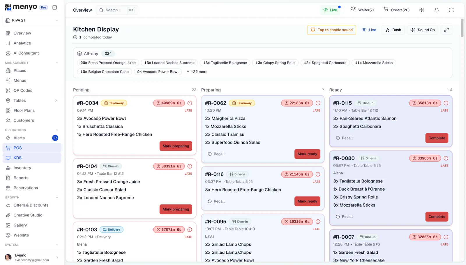This screenshot has height=265, width=466.
Task: Open RIVA 21 venue dropdown
Action: pyautogui.click(x=32, y=20)
